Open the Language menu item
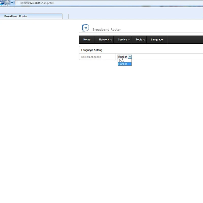Viewport: 203px width, 203px height. click(157, 40)
